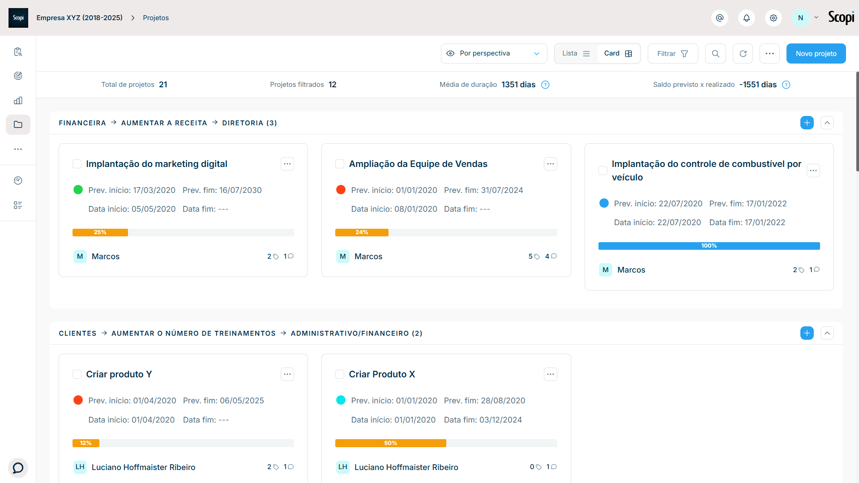Click the 50% progress bar of Criar Produto X
Viewport: 859px width, 483px height.
point(446,443)
